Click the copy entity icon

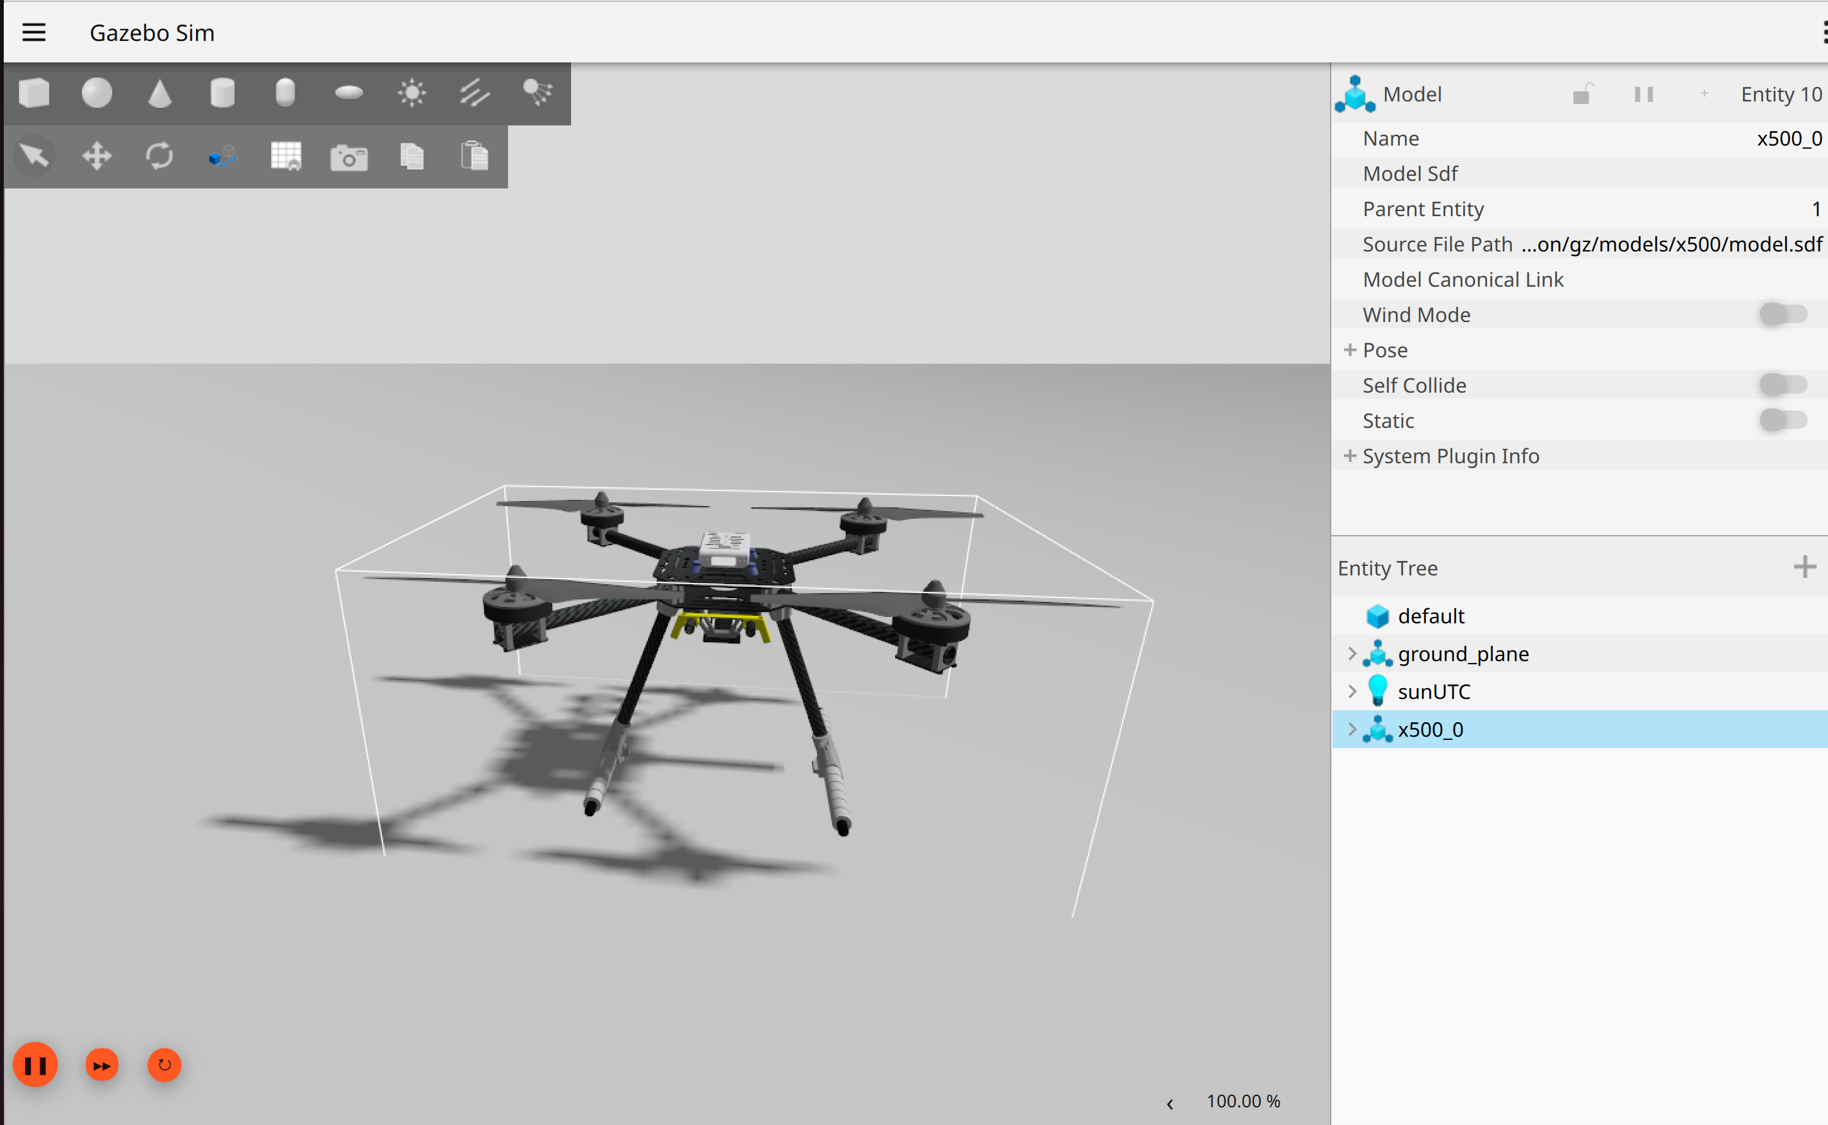[412, 156]
